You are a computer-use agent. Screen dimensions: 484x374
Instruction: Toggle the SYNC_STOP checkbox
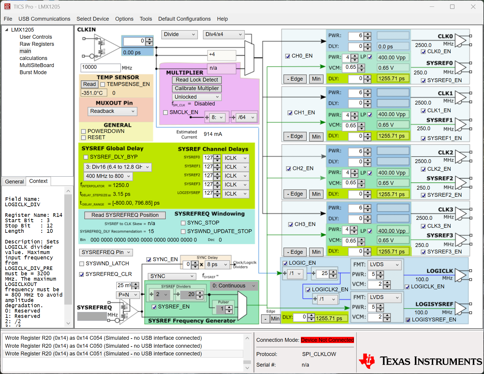(x=183, y=223)
